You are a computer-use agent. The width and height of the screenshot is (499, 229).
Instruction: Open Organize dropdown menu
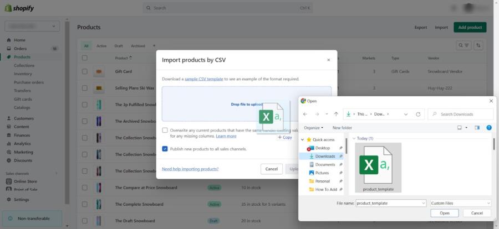click(x=313, y=128)
